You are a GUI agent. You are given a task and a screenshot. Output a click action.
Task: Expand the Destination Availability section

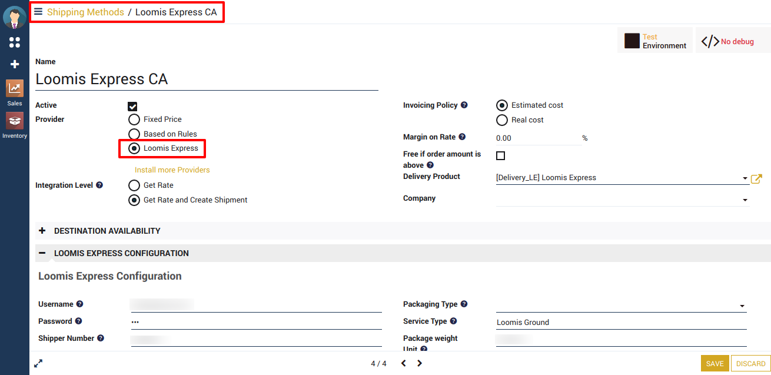42,231
